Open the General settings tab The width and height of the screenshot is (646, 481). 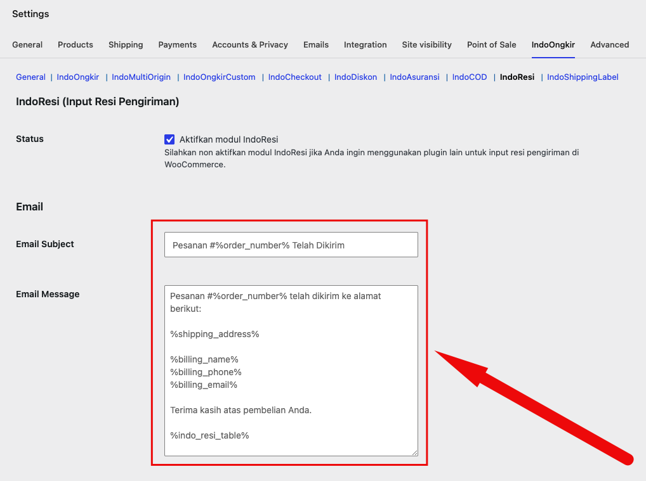[x=27, y=44]
